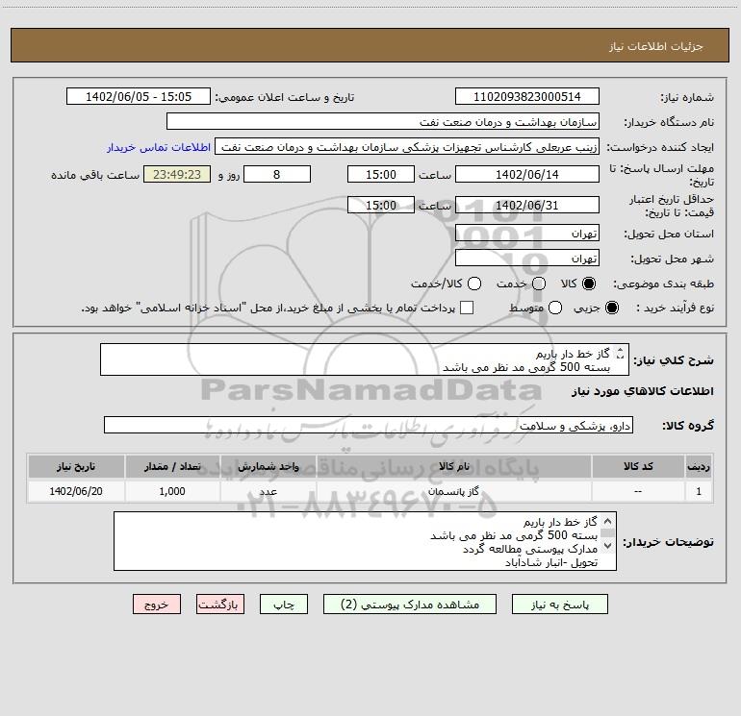This screenshot has width=741, height=716.
Task: Click the نام کالا column header
Action: tap(454, 466)
